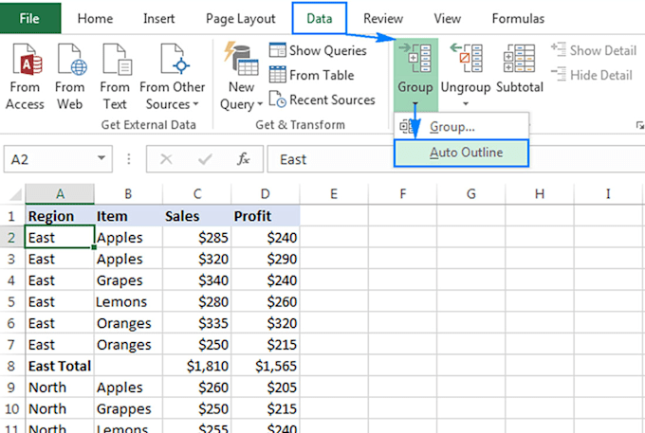Click the From Access icon
The height and width of the screenshot is (433, 645).
coord(25,62)
